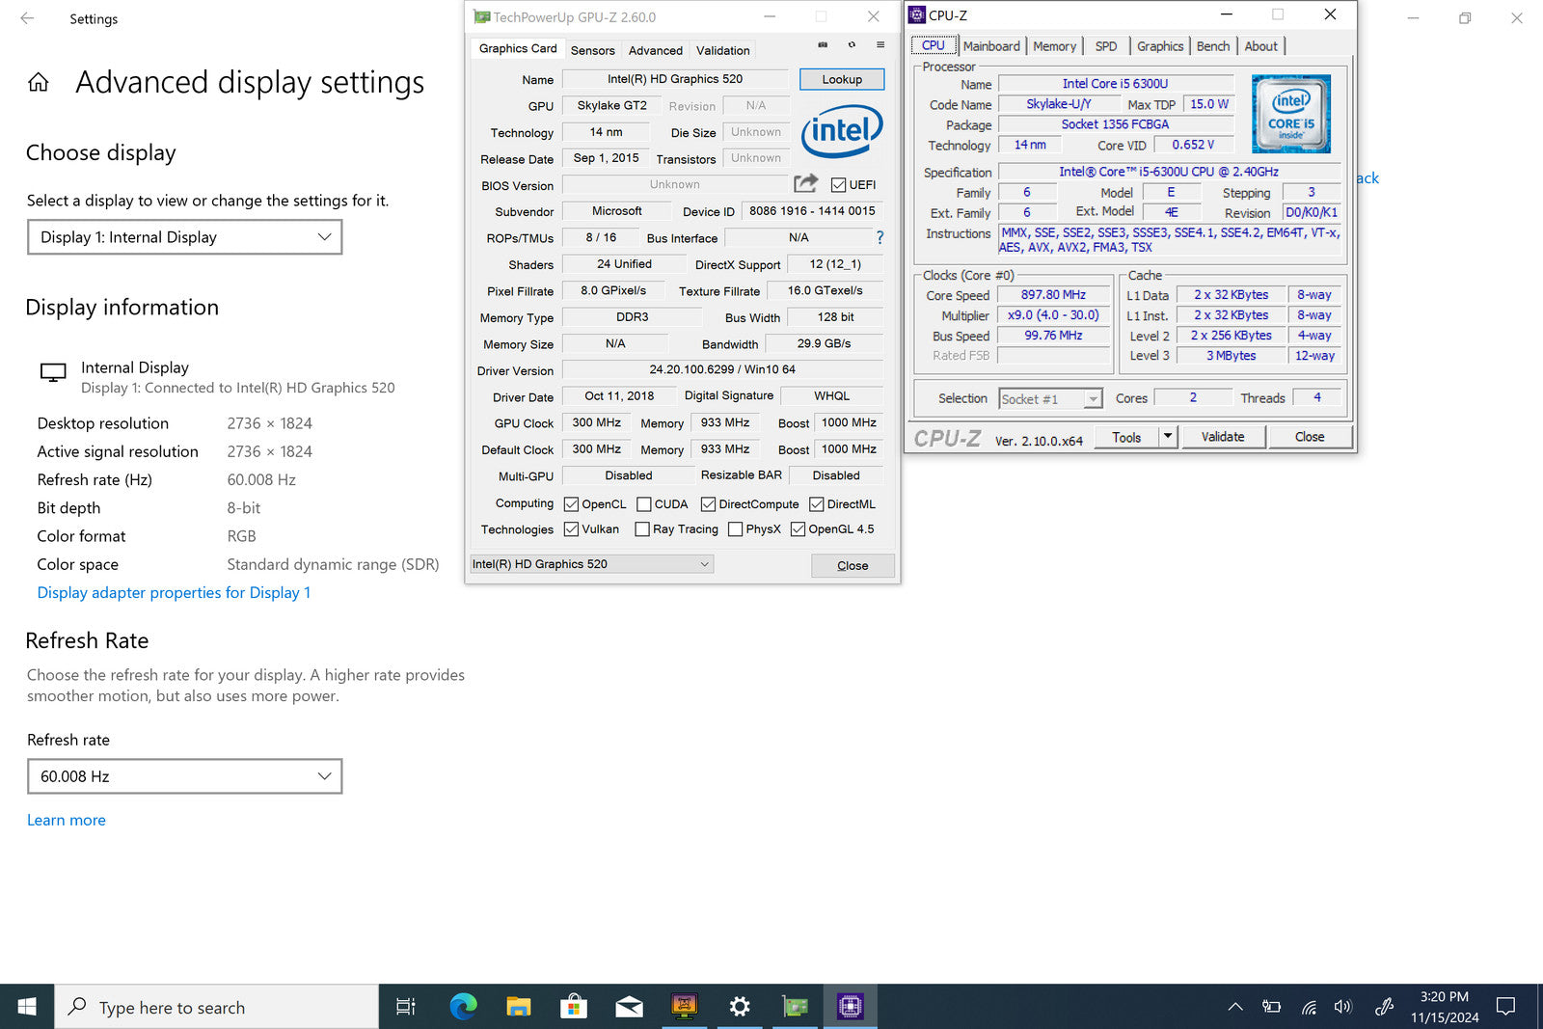Click the Settings home icon
Screen dimensions: 1543x1029
[39, 83]
